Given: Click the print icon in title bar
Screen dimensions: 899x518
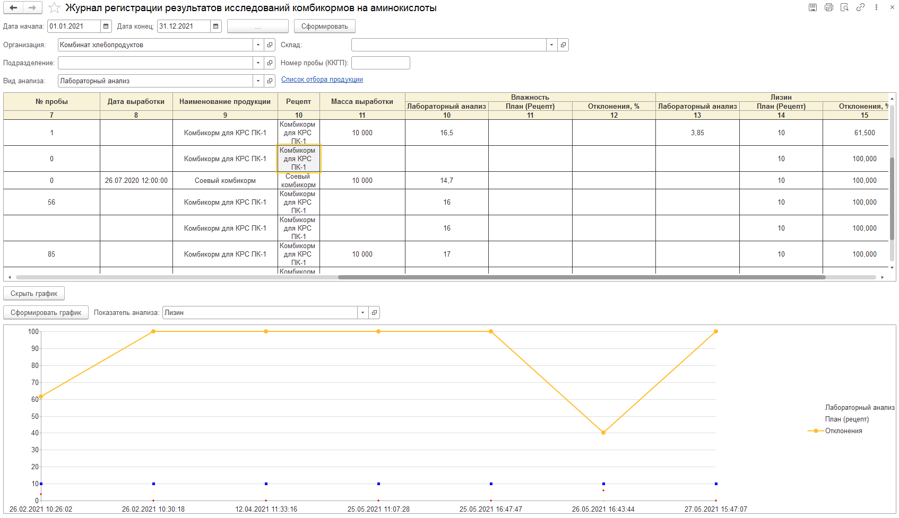Looking at the screenshot, I should [828, 7].
